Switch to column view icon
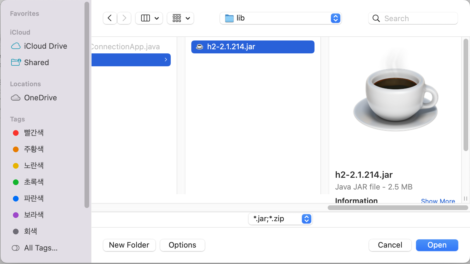 coord(146,18)
